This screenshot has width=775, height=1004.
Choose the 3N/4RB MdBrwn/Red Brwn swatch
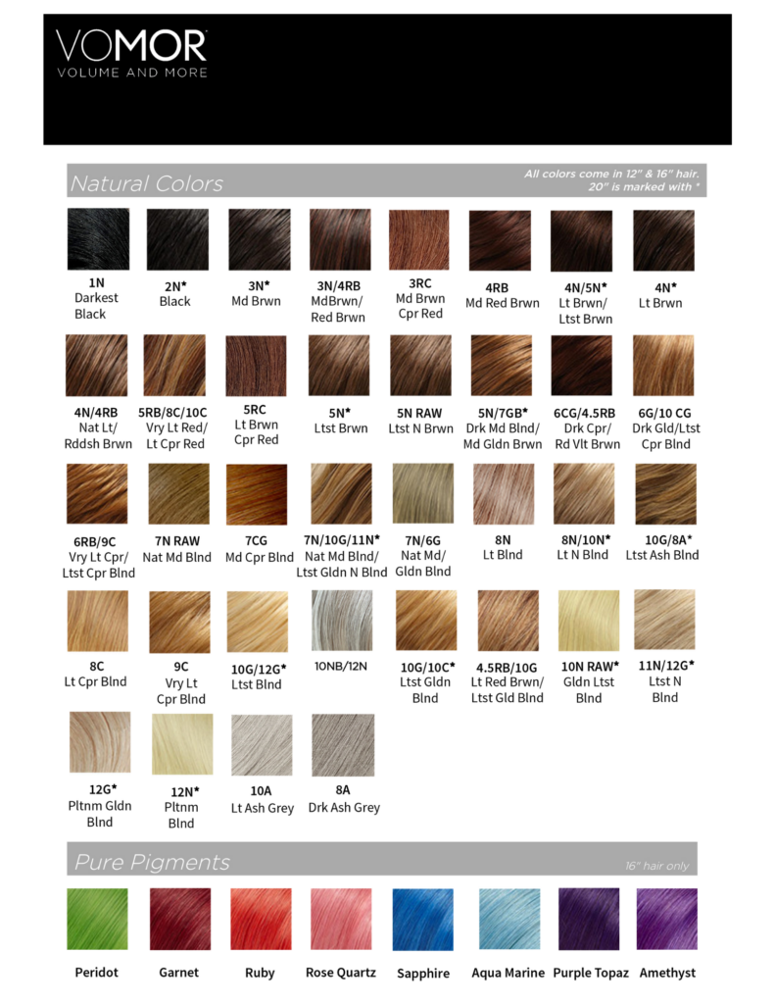(340, 239)
